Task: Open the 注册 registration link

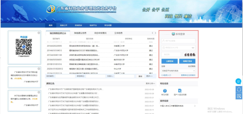Action: coord(163,66)
